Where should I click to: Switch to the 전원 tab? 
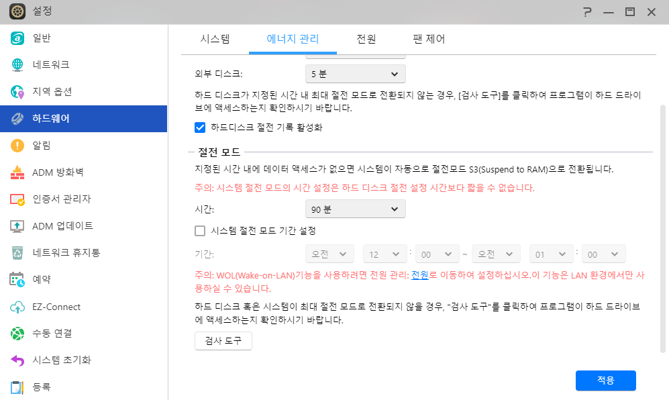tap(366, 39)
